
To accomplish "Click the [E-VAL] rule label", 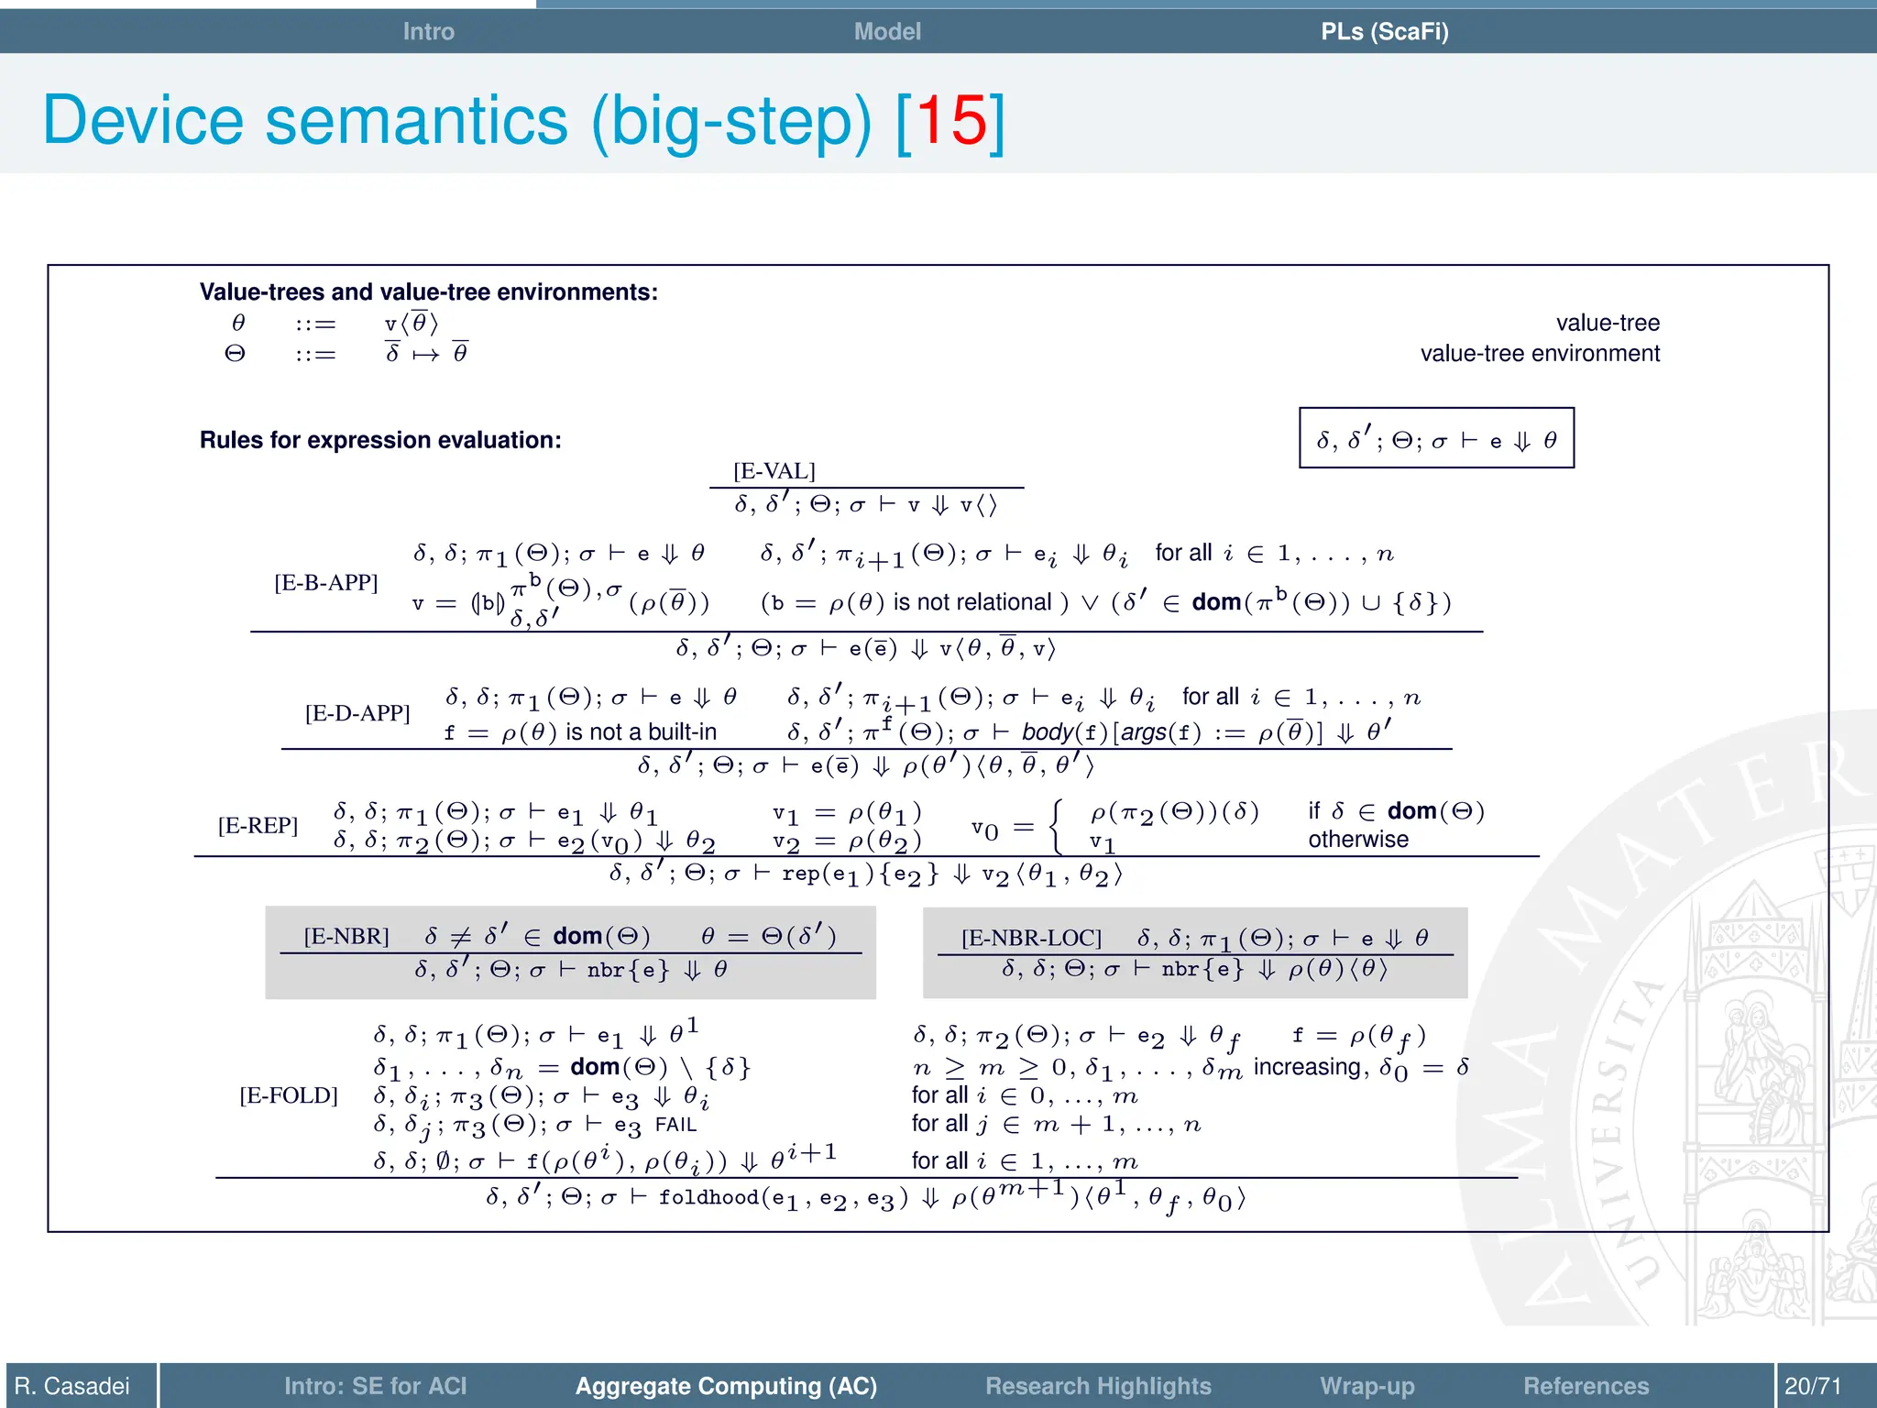I will pos(774,471).
